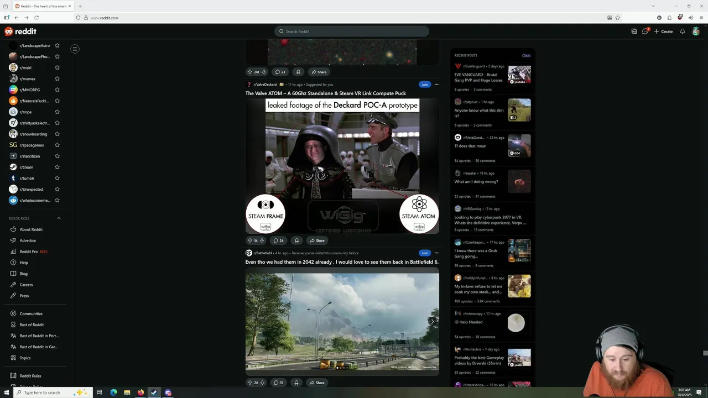Viewport: 708px width, 398px height.
Task: Open Windows Start menu
Action: point(7,392)
